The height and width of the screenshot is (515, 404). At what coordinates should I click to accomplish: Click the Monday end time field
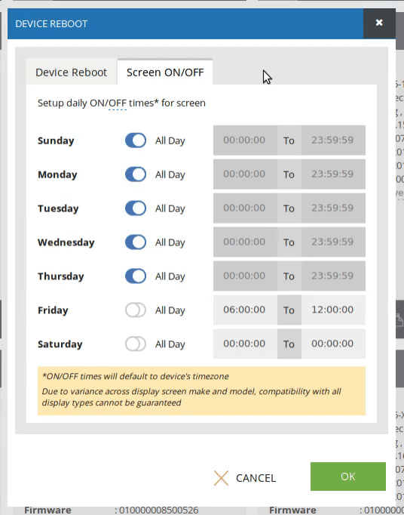[x=333, y=174]
